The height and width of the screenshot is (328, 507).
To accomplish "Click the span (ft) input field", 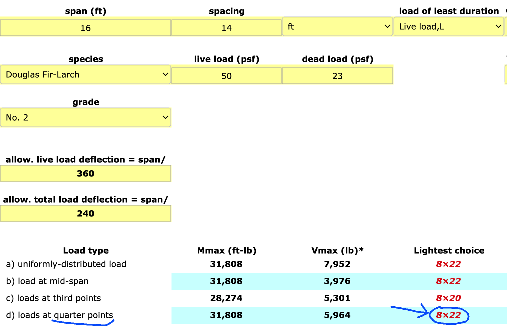I will tap(85, 28).
